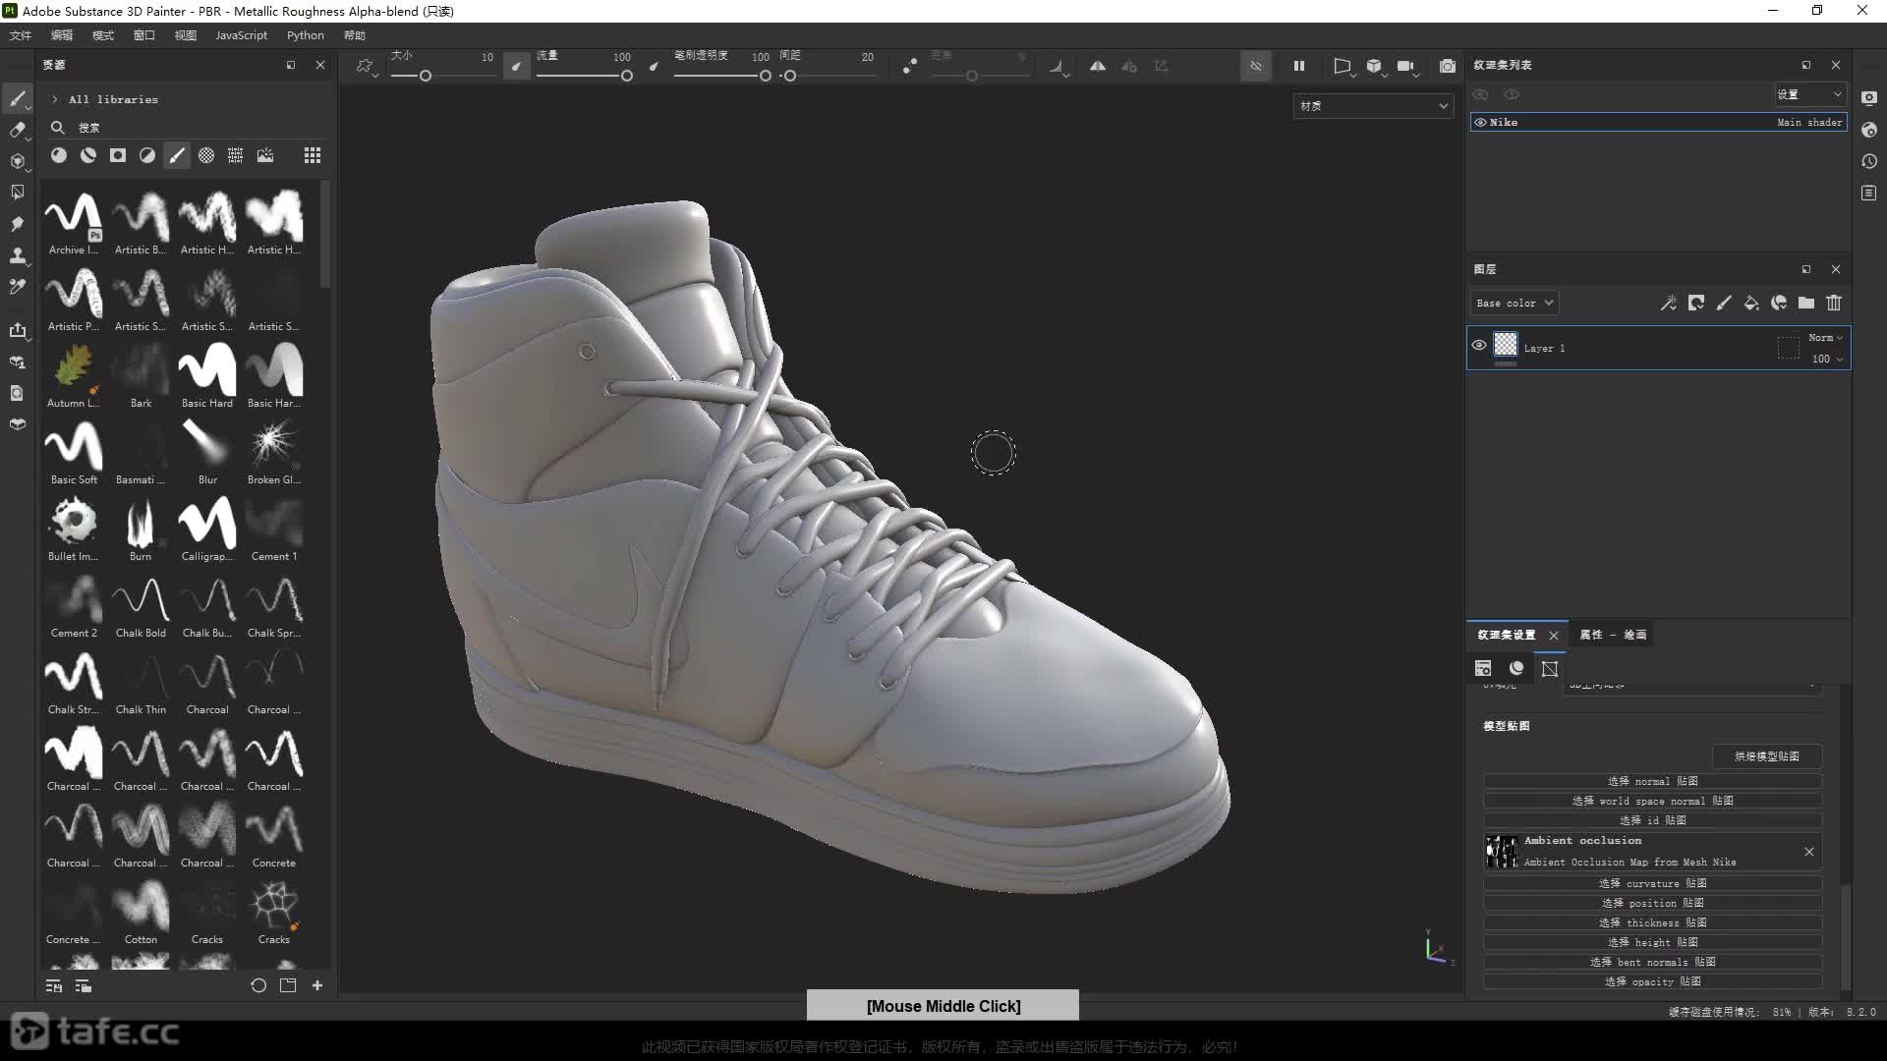
Task: Select the Material picker tool
Action: [x=17, y=287]
